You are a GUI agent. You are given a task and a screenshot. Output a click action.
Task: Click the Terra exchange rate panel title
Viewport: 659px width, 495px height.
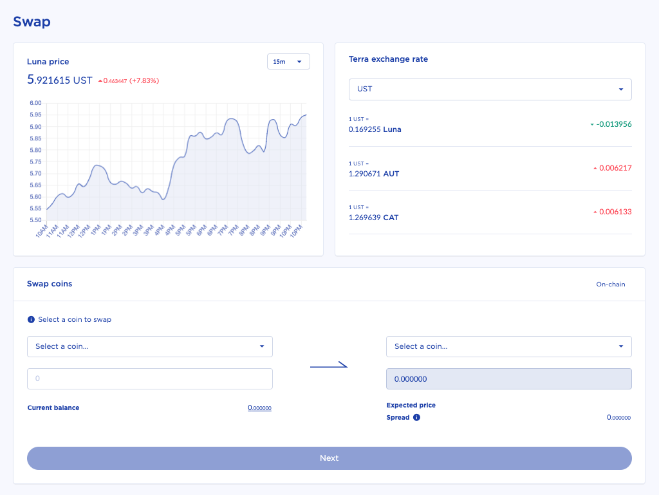[x=388, y=59]
